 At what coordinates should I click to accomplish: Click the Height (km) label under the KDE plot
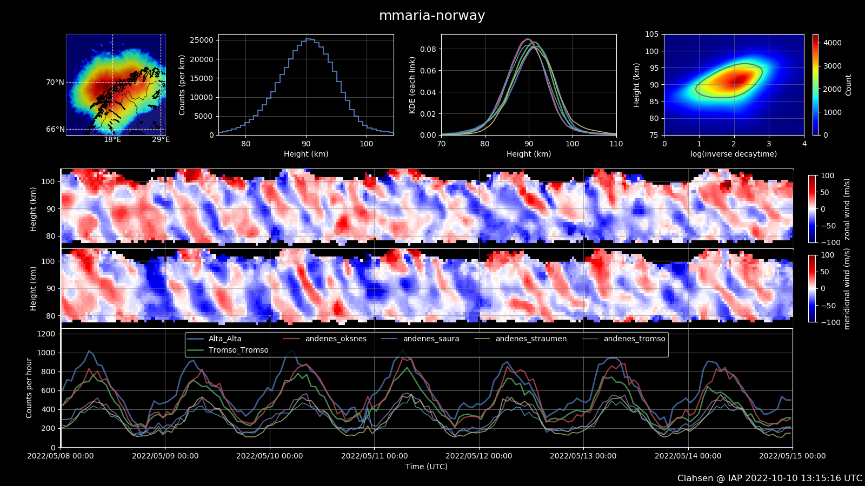(529, 154)
